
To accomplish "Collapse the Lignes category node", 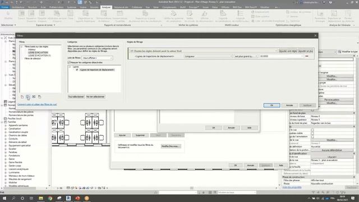I will click(x=70, y=67).
